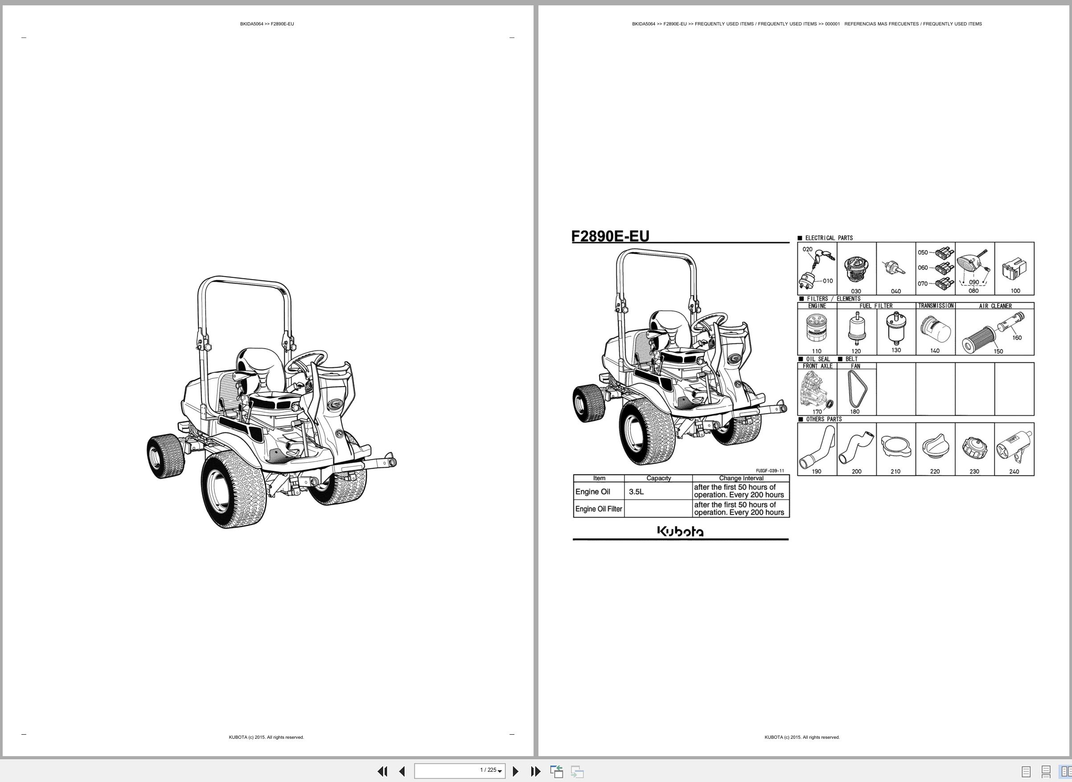
Task: Click the right page KUBOTA (c) 2015 copyright footer
Action: (x=802, y=737)
